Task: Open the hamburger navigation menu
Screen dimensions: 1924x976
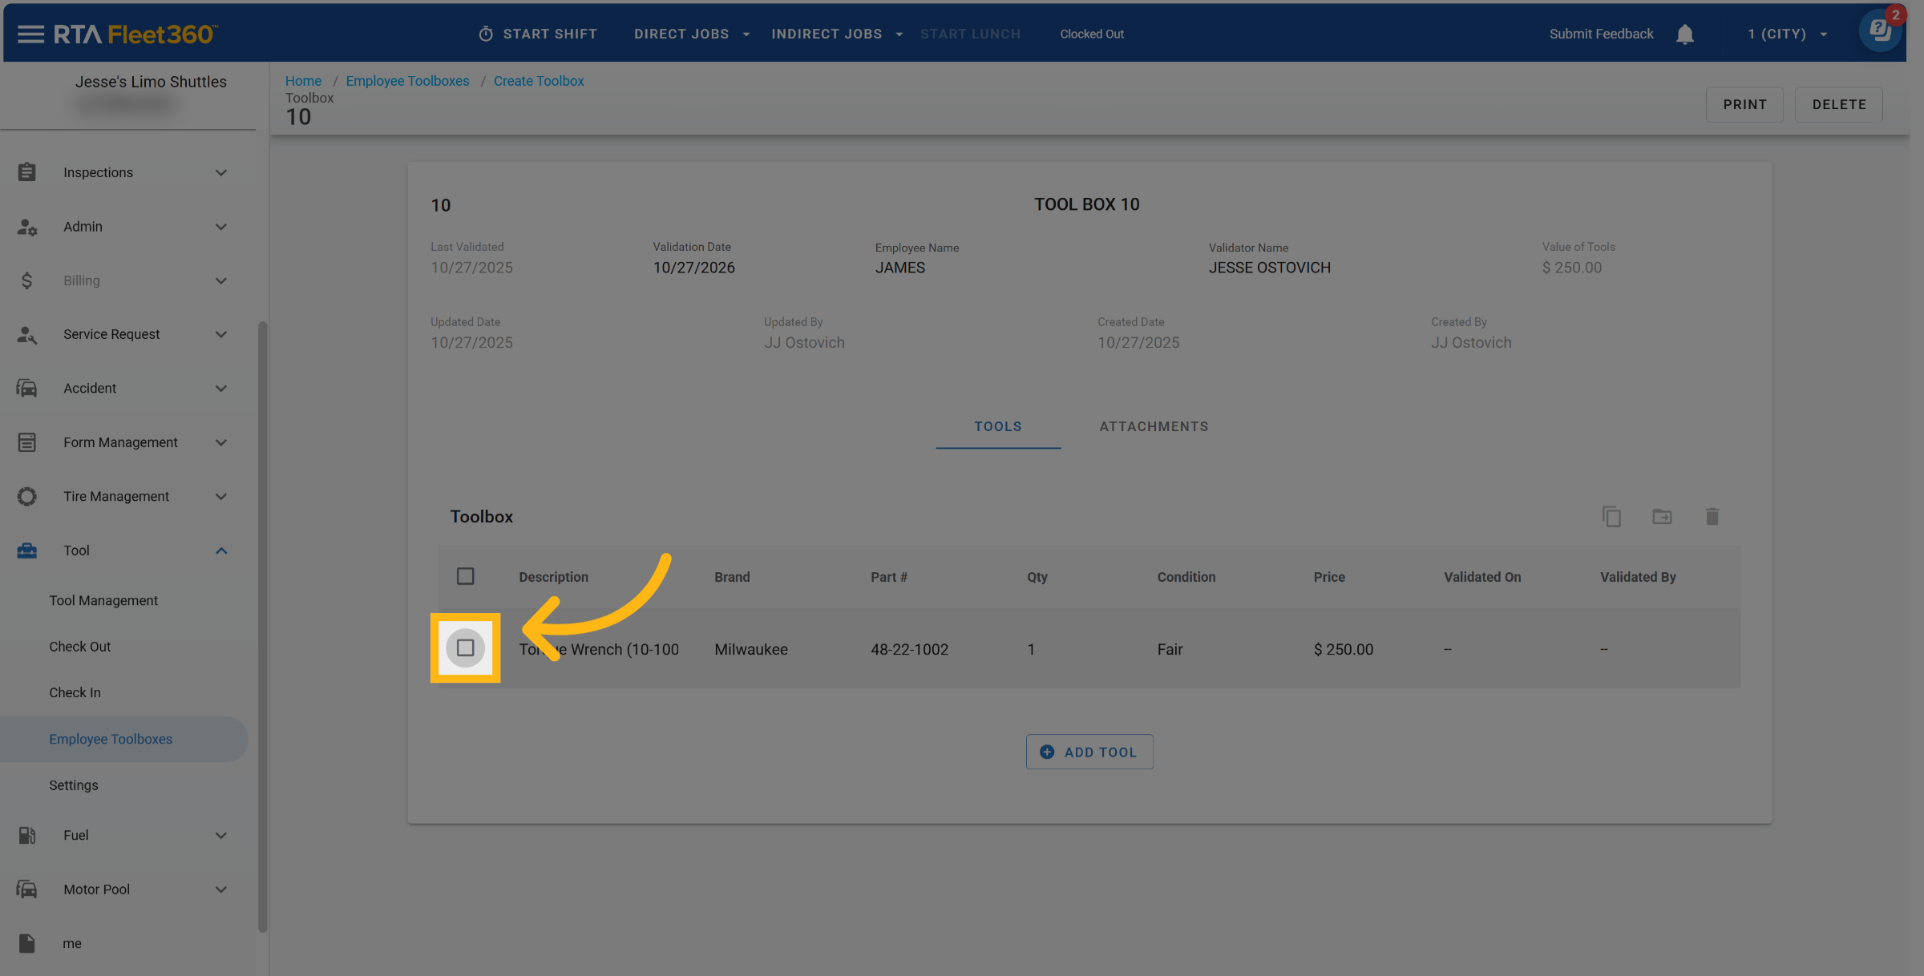Action: pos(30,34)
